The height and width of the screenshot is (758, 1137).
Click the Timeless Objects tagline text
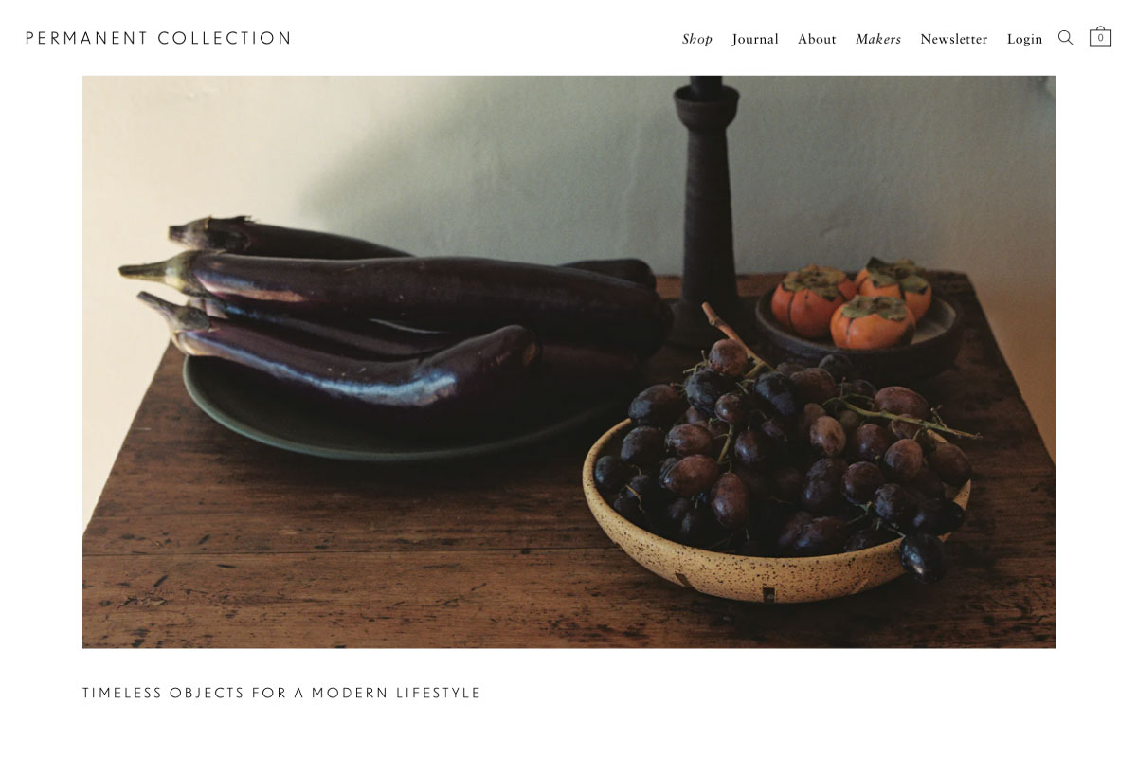point(282,694)
